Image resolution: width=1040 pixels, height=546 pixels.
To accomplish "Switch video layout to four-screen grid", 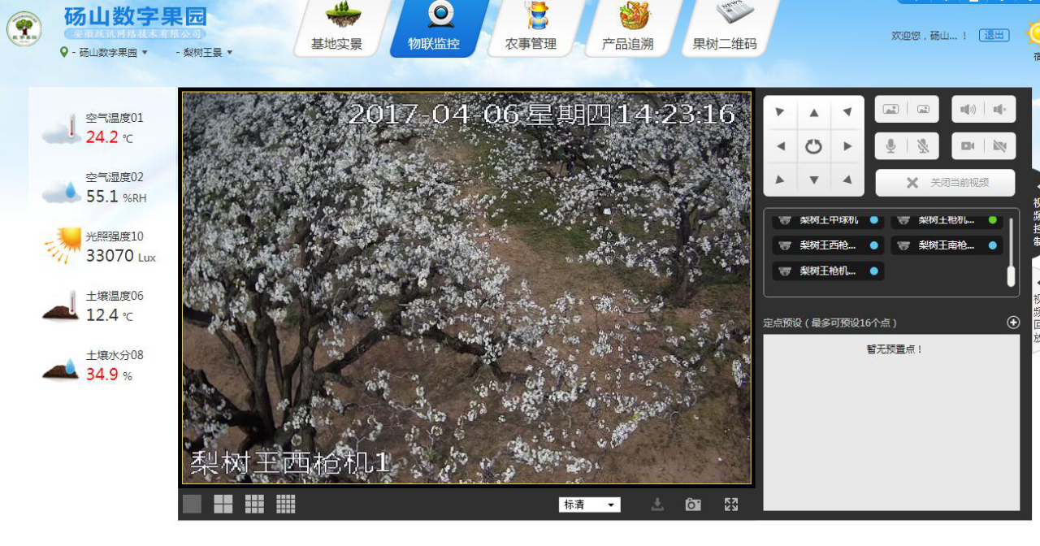I will click(223, 504).
